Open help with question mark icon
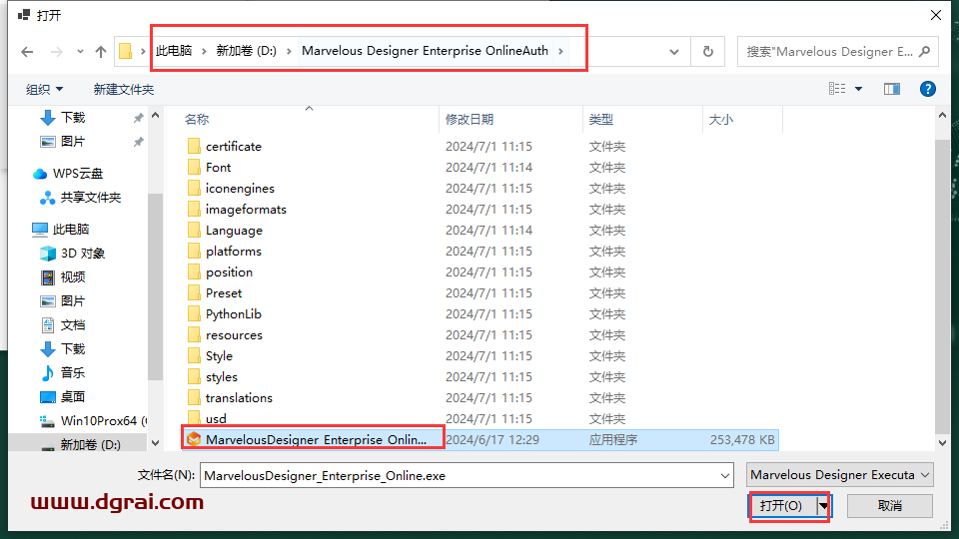 tap(928, 89)
